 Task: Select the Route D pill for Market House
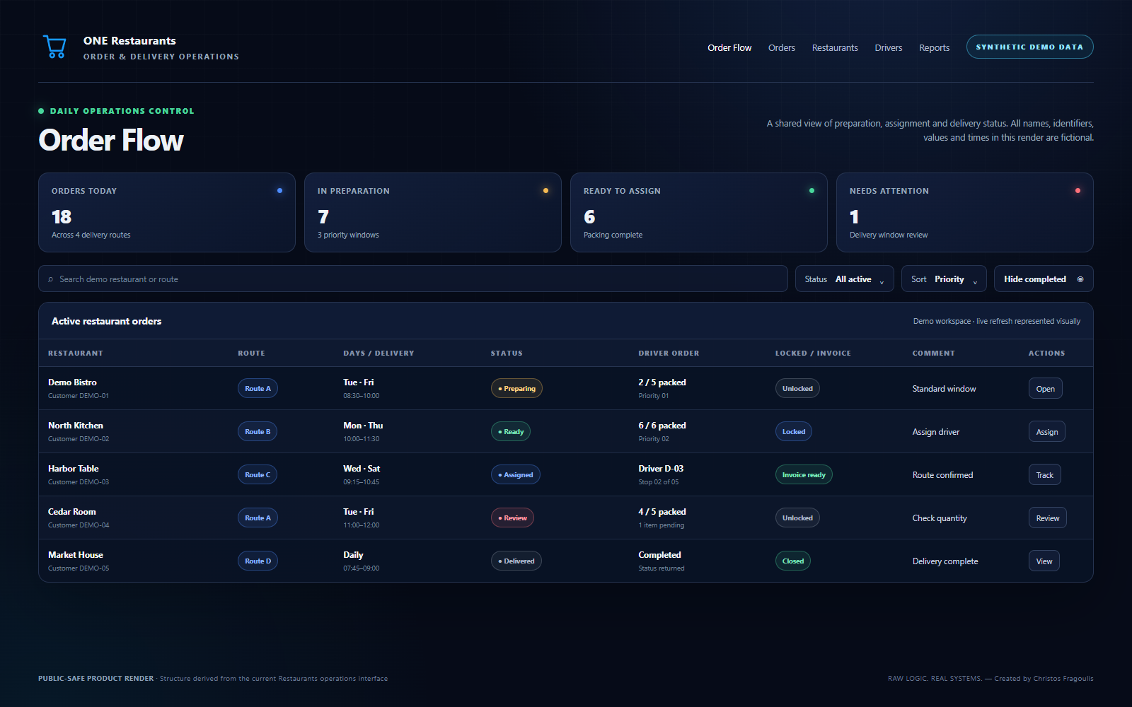(258, 561)
